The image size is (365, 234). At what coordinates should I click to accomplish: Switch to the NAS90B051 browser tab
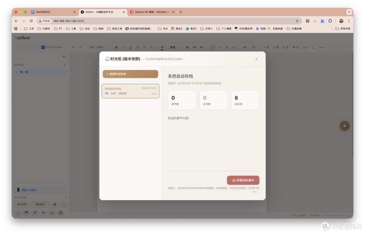point(53,12)
